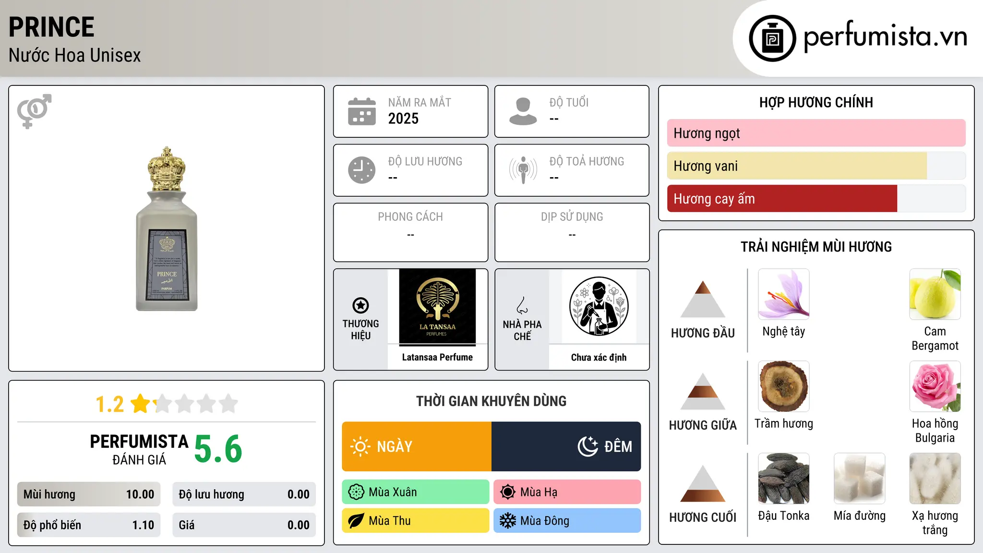Click the leaf icon beside Mùa Thu
The height and width of the screenshot is (553, 983).
(356, 521)
